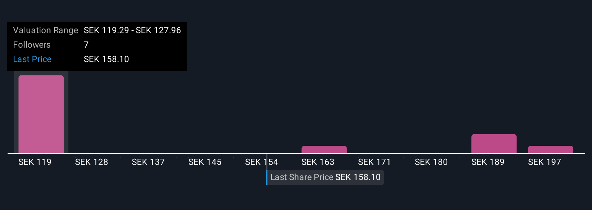Viewport: 592px width, 210px height.
Task: Select the bar above SEK 189
Action: [x=494, y=144]
